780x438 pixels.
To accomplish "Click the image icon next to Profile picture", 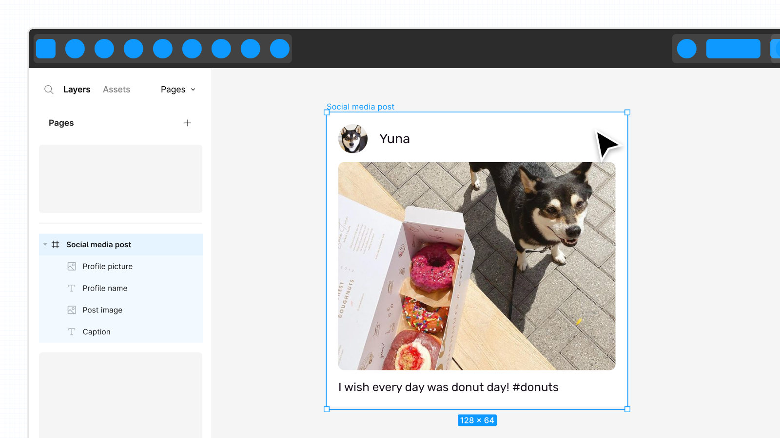I will (72, 267).
